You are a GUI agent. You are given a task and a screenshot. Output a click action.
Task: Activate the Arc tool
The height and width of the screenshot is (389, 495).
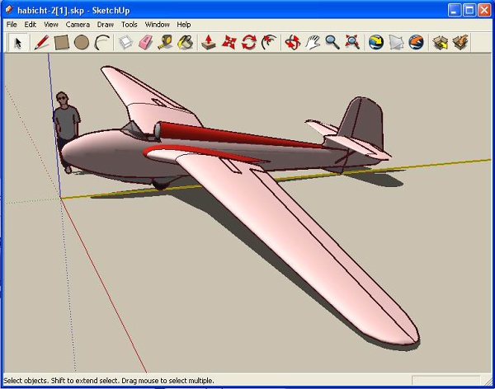click(101, 42)
